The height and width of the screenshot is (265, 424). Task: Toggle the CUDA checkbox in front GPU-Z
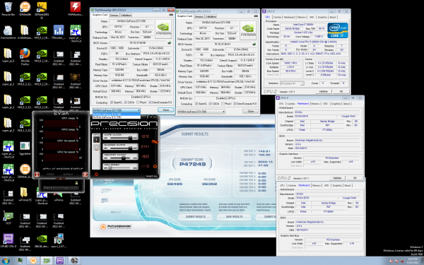coord(126,102)
